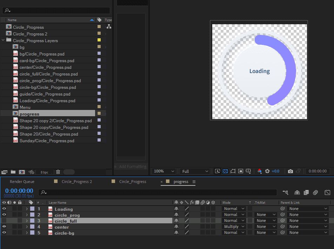The height and width of the screenshot is (249, 334).
Task: Select the Circle_Progress composition in Project
Action: [x=28, y=27]
